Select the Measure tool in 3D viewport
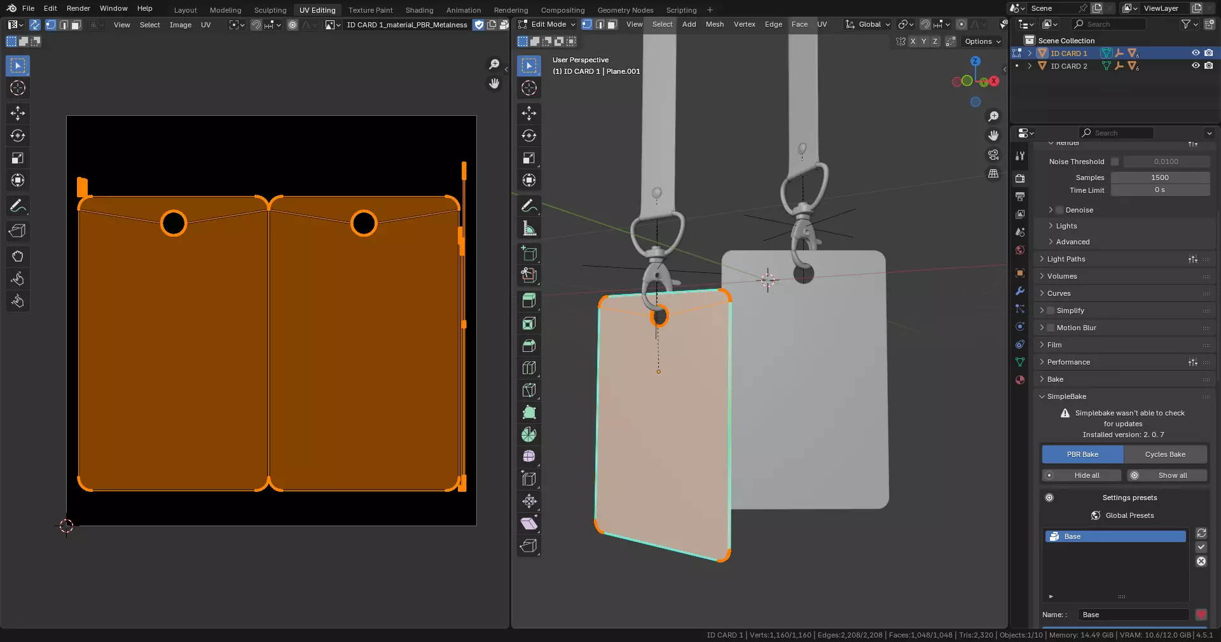1221x642 pixels. click(x=529, y=228)
